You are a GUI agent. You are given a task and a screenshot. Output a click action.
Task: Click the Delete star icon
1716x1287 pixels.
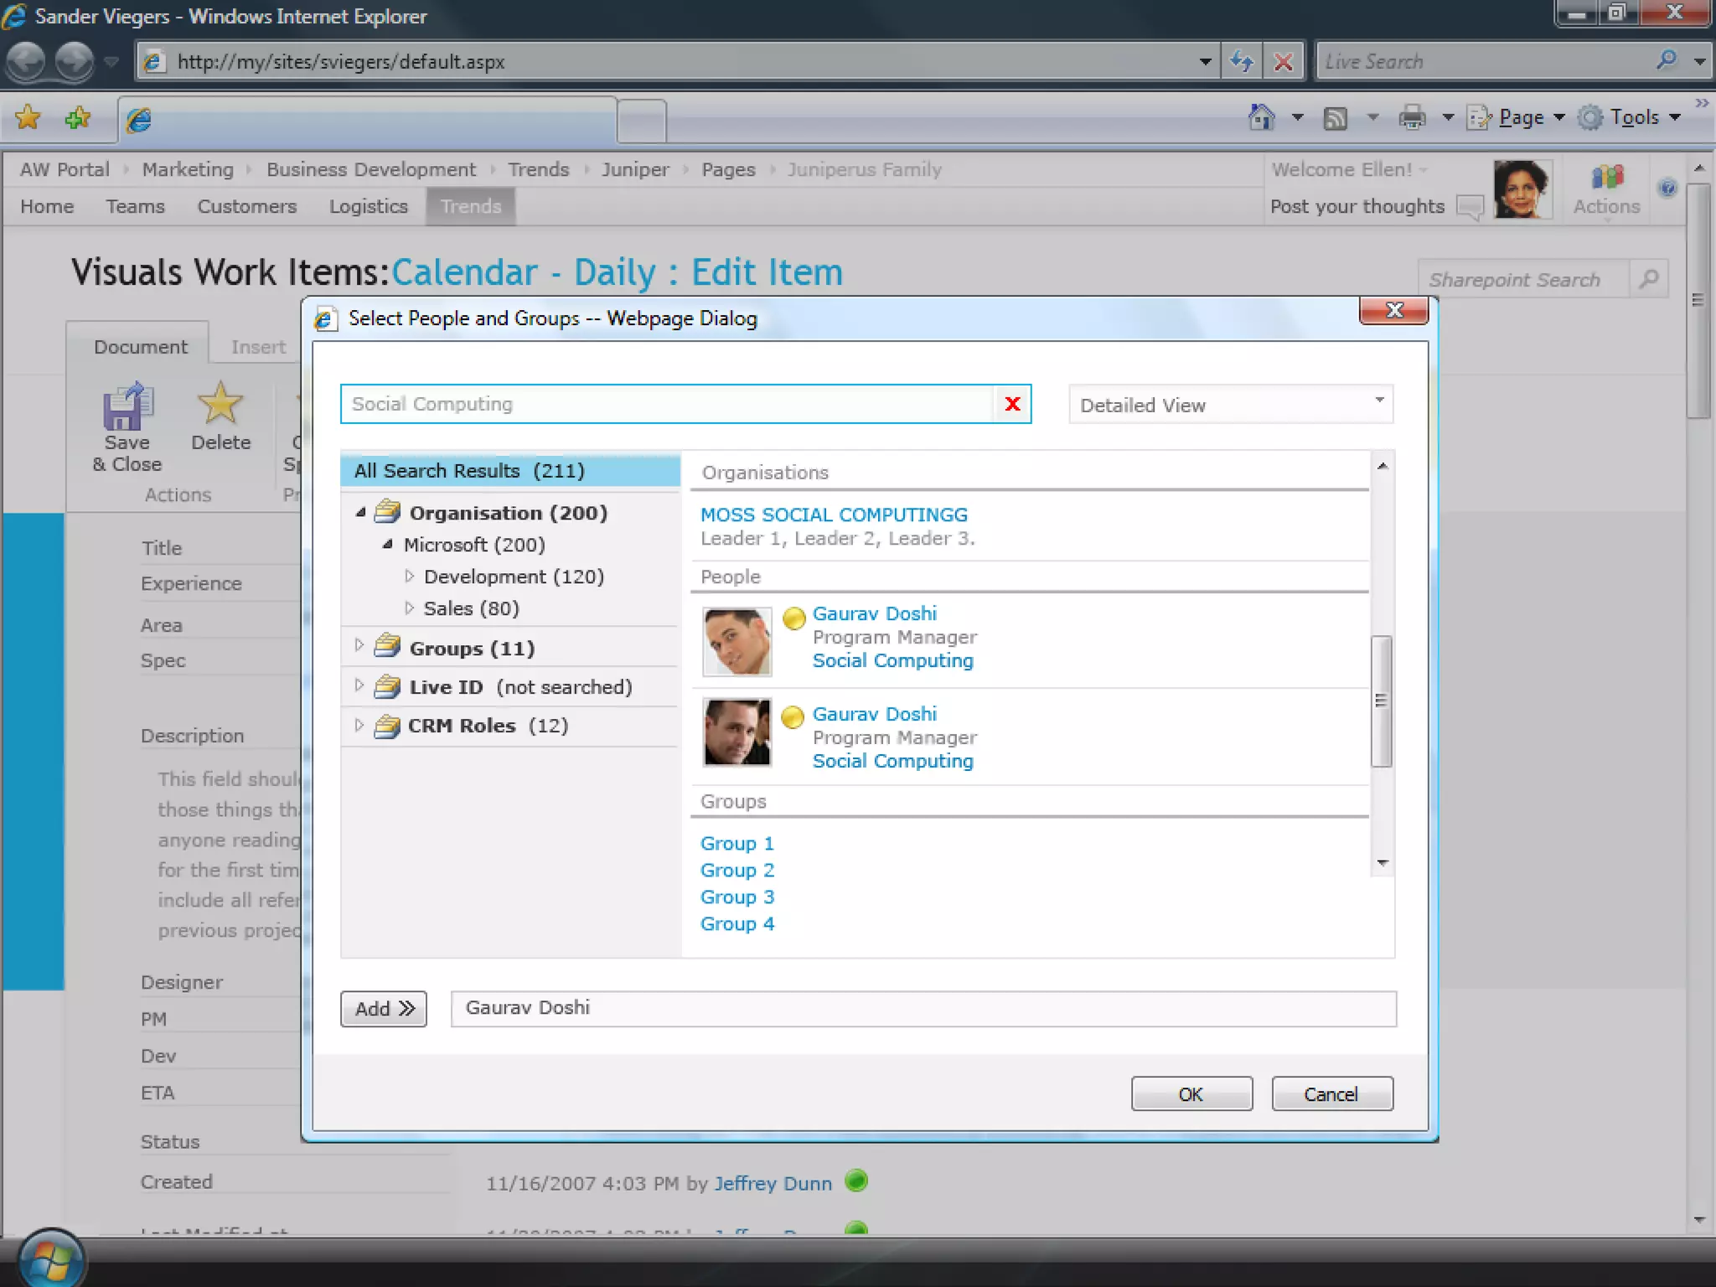[220, 405]
